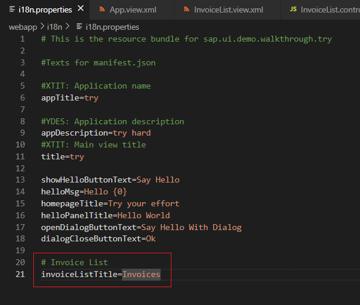Activate the i18n.properties tab label
Viewport: 360px width, 305px height.
[x=45, y=10]
